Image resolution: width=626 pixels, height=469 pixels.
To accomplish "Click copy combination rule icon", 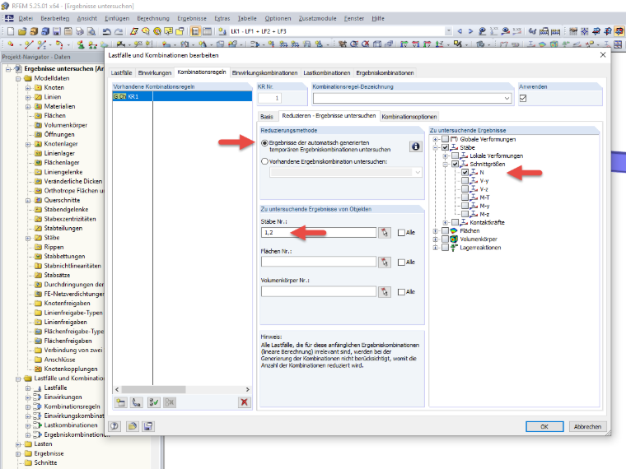I will point(137,402).
